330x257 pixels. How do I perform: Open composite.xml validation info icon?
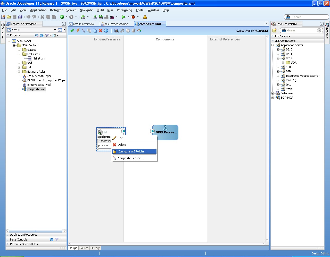(107, 30)
